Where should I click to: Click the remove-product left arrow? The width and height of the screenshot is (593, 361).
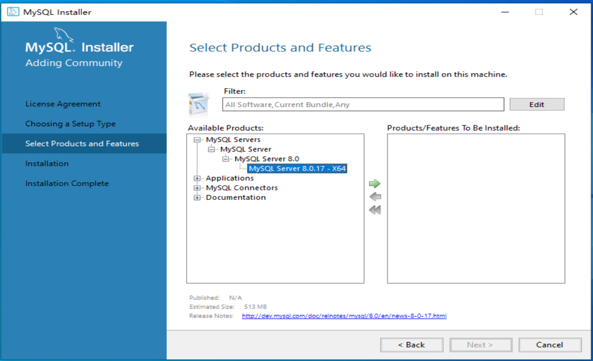[374, 196]
